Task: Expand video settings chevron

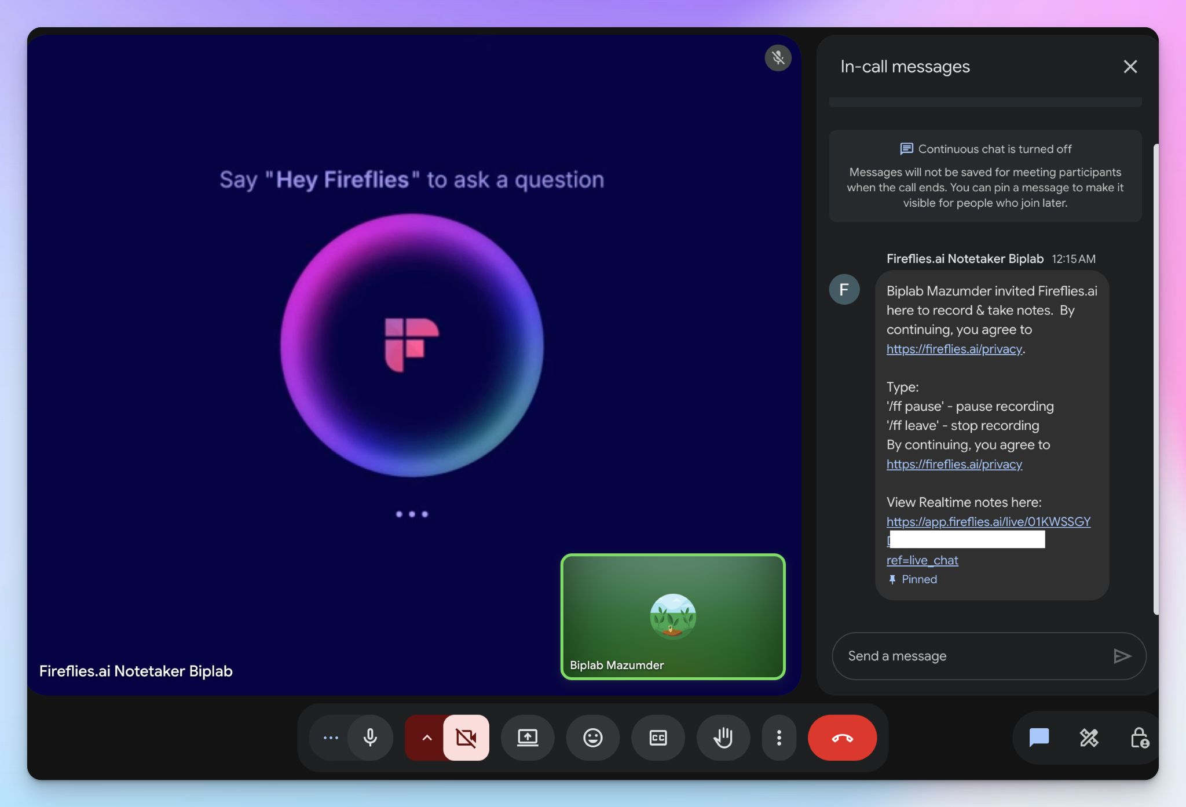Action: click(426, 737)
